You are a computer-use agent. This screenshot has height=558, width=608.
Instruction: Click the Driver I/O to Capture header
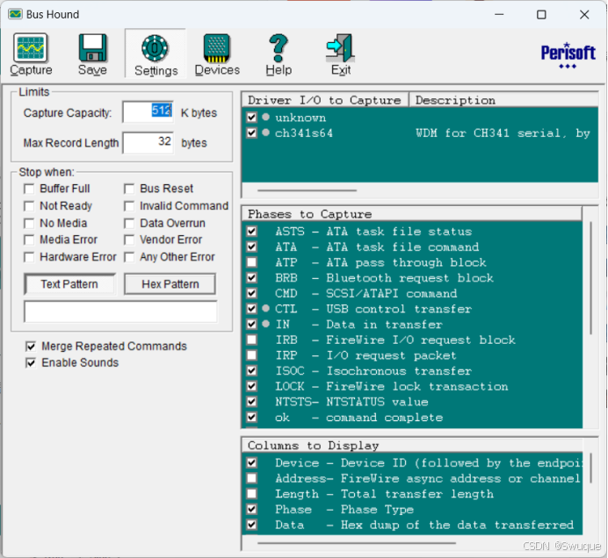tap(325, 100)
